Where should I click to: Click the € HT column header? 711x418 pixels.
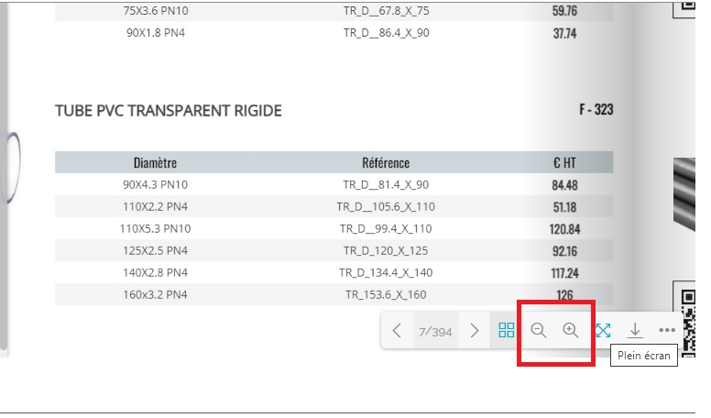pos(564,162)
